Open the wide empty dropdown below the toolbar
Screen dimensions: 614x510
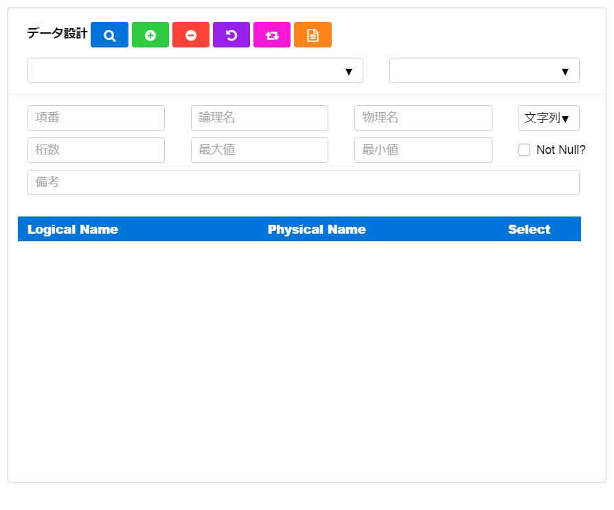[x=196, y=71]
